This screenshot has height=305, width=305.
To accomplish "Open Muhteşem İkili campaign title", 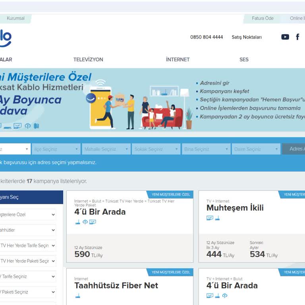I will (235, 208).
